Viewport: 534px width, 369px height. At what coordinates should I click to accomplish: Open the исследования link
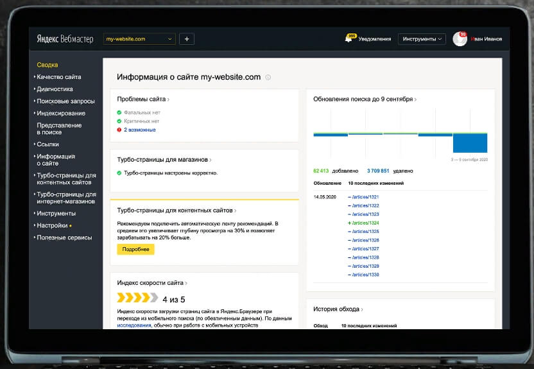tap(134, 325)
